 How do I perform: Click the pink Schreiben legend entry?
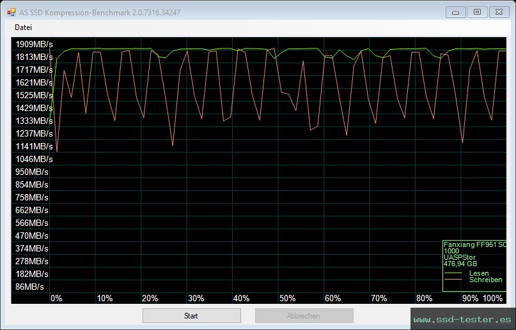(x=485, y=280)
